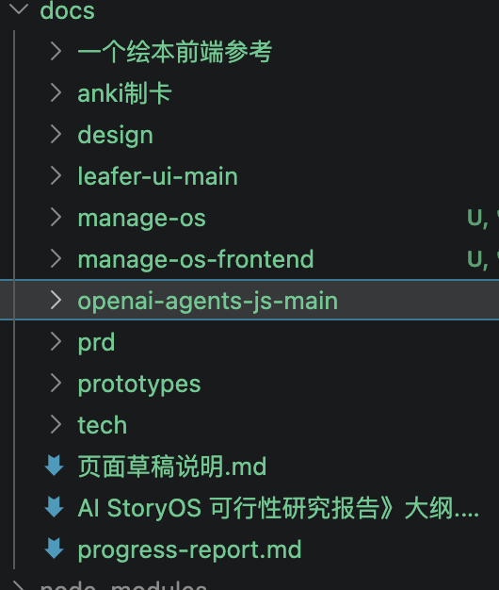The width and height of the screenshot is (499, 590).
Task: Expand the leafer-ui-main folder arrow
Action: (56, 175)
